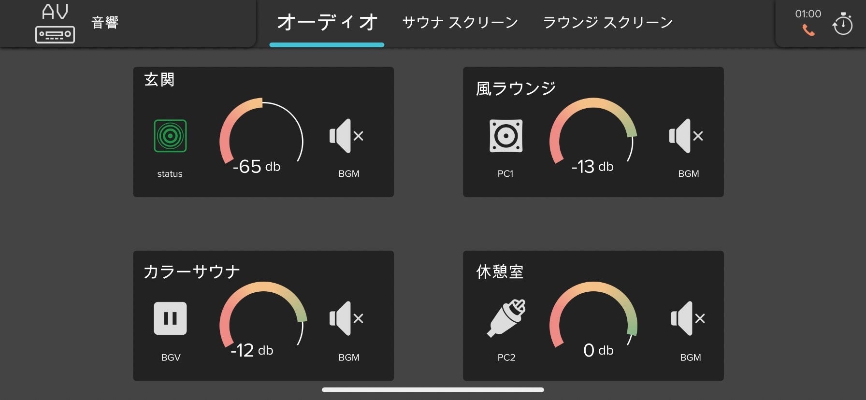
Task: Click the AV receiver icon
Action: 55,24
